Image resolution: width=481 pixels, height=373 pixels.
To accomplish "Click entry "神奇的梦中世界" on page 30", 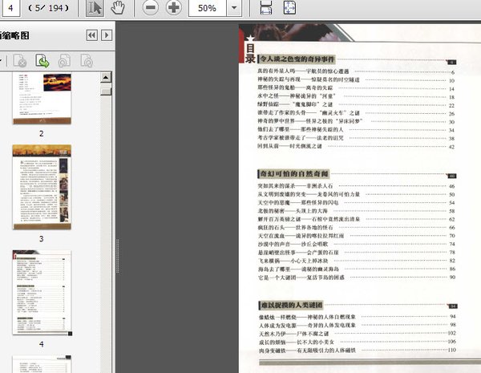I will (x=309, y=121).
